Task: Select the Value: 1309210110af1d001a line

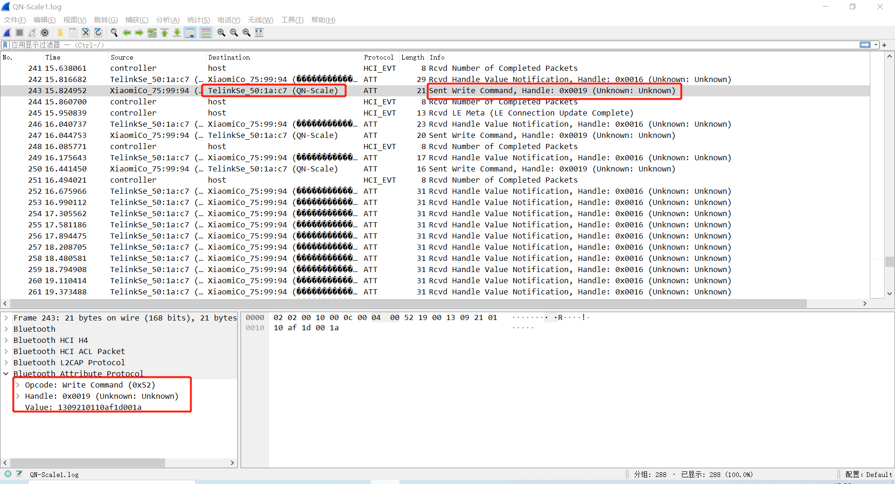Action: coord(83,407)
